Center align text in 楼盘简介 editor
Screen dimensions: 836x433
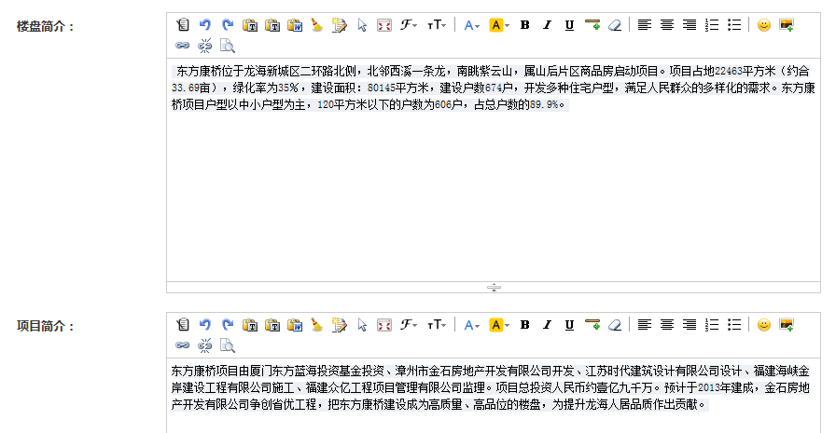(x=666, y=25)
